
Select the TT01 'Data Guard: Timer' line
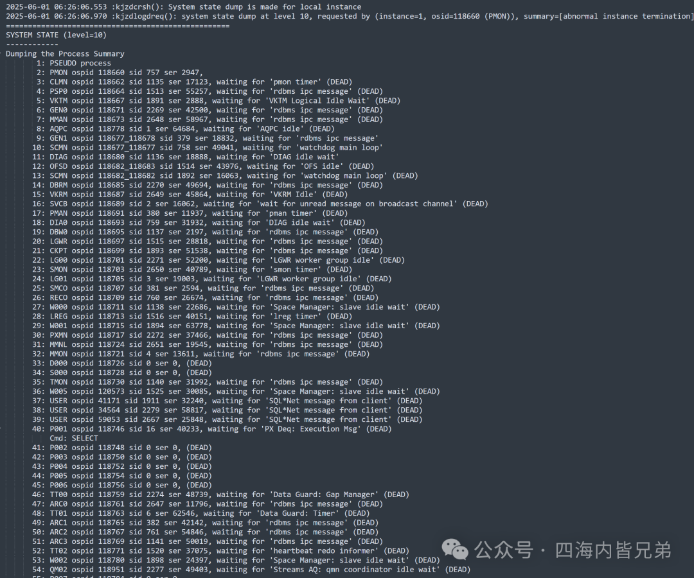201,513
